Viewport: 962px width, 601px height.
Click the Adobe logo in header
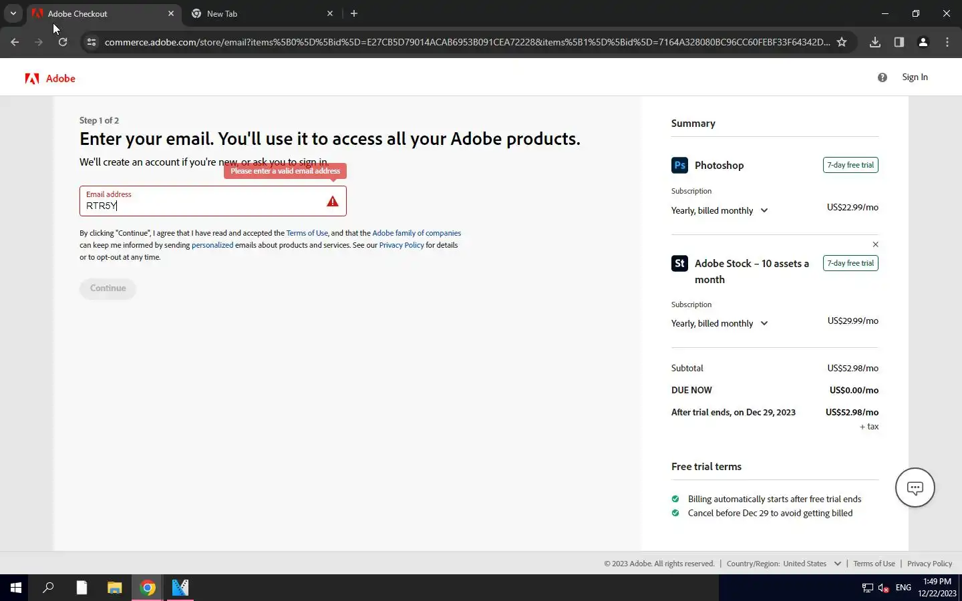[x=50, y=78]
